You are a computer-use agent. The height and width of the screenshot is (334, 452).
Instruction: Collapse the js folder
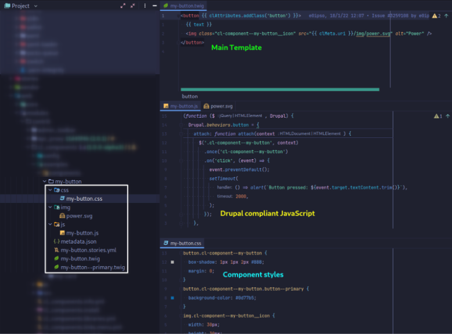(49, 224)
